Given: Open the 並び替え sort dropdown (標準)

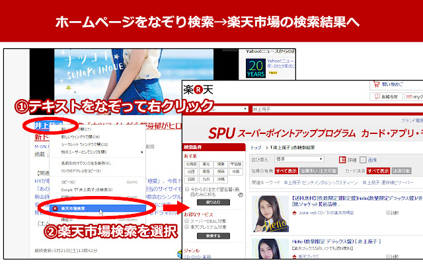Looking at the screenshot, I should [299, 159].
